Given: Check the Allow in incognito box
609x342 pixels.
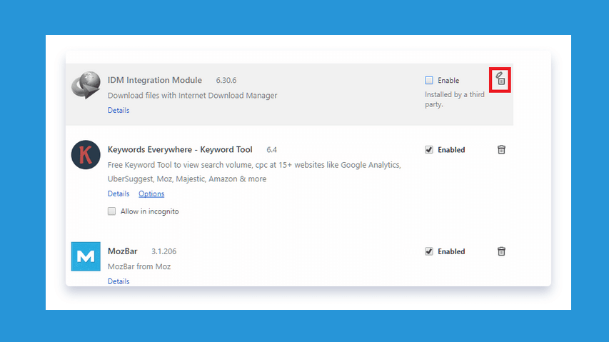Looking at the screenshot, I should coord(111,211).
